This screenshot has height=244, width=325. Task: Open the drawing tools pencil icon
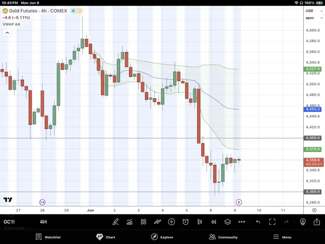click(x=115, y=222)
